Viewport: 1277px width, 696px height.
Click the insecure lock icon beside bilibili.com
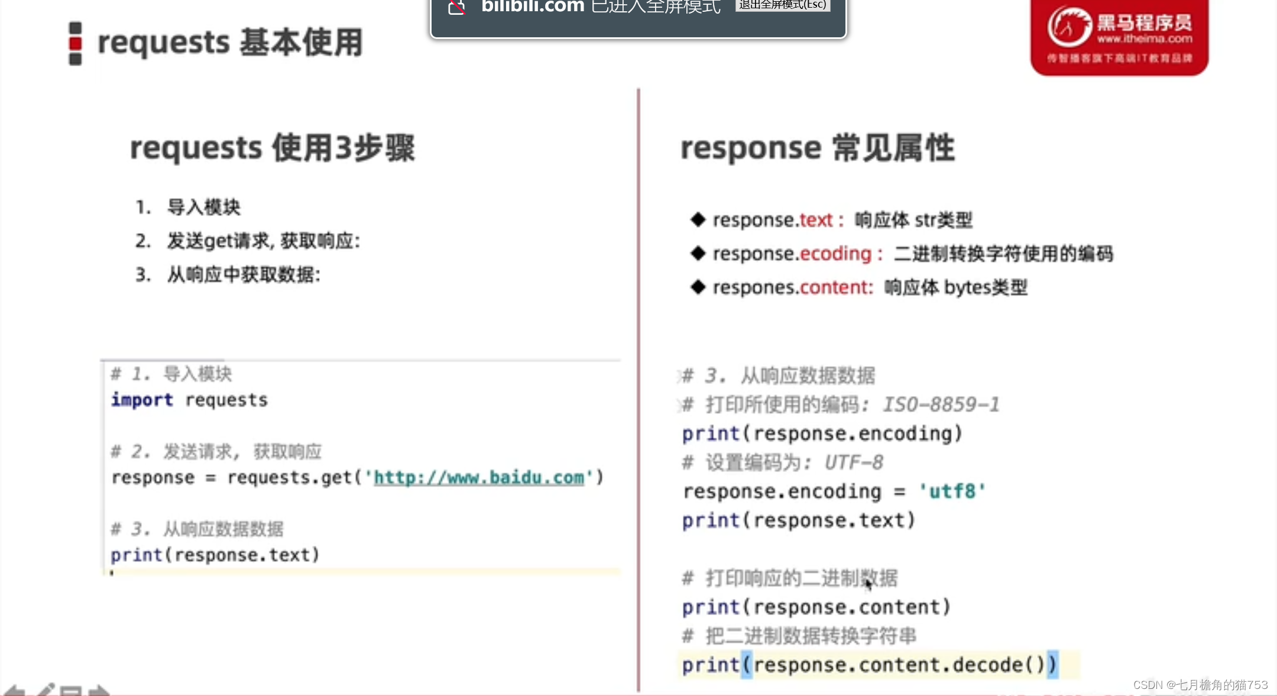tap(456, 7)
